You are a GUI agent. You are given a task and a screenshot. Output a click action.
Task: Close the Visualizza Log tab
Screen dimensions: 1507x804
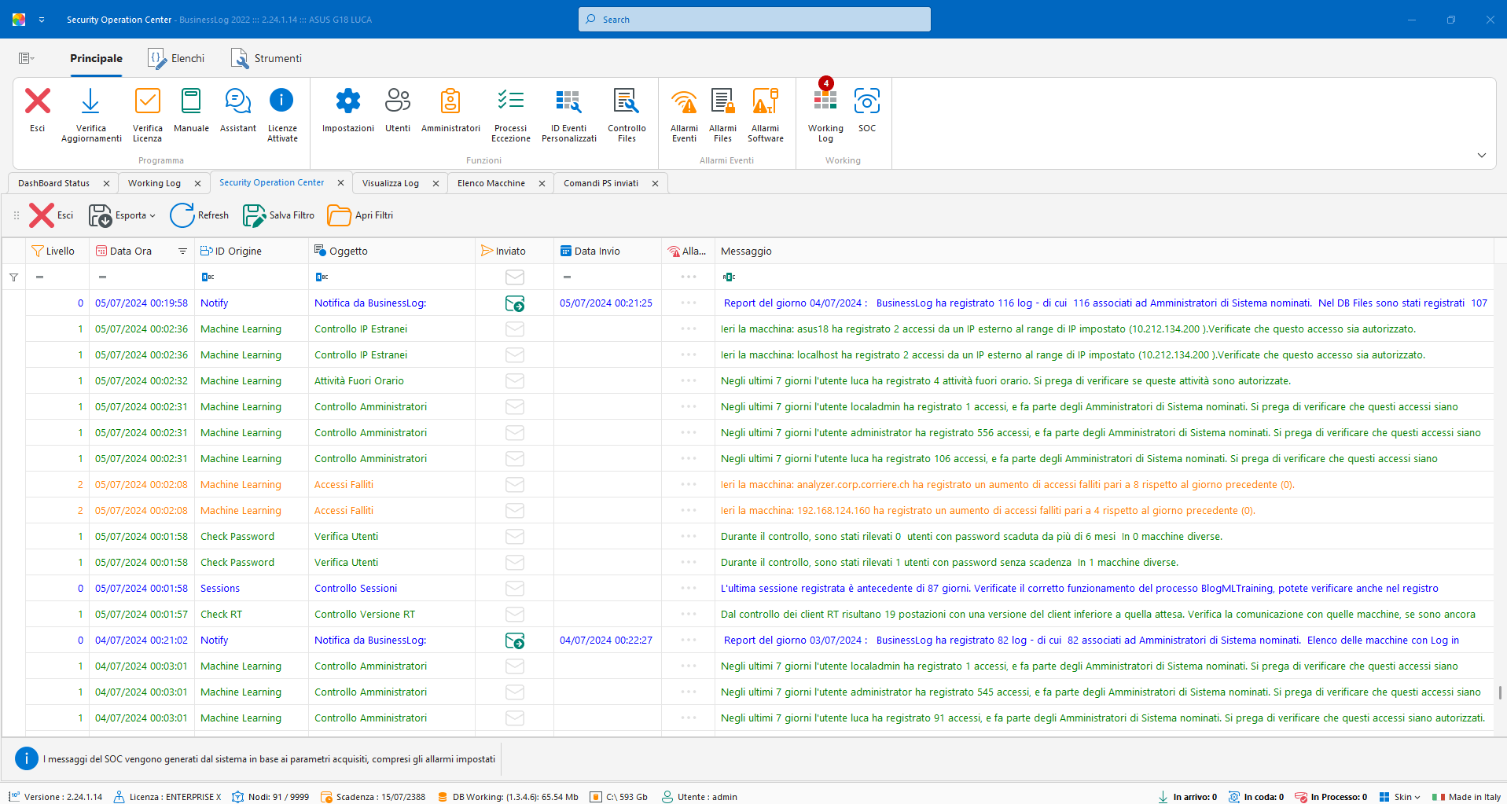[x=436, y=183]
